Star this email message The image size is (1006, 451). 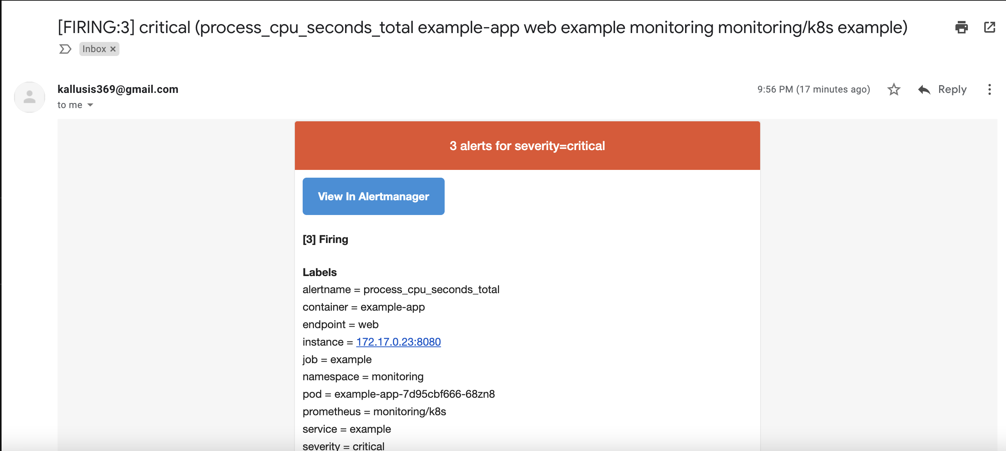(894, 89)
